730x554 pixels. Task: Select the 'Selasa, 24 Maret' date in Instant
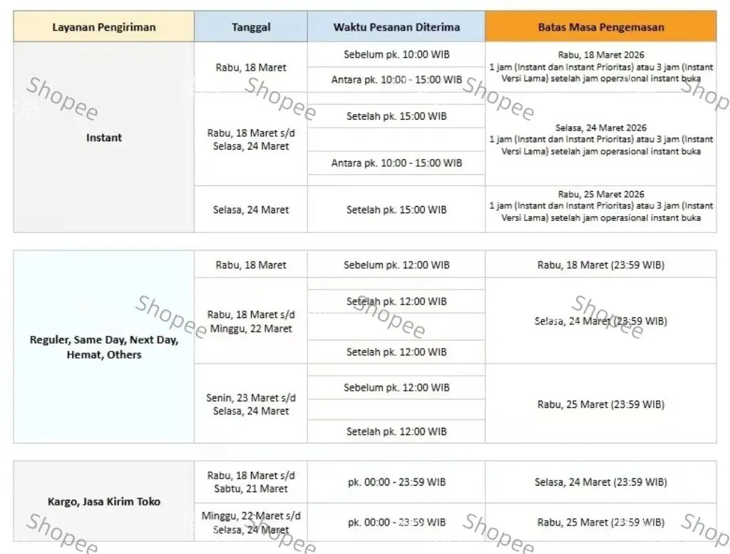pos(251,210)
